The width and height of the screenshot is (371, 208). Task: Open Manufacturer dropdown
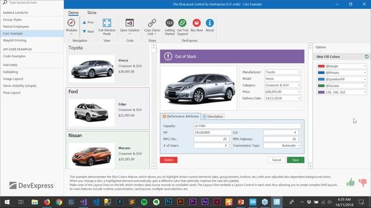point(299,72)
